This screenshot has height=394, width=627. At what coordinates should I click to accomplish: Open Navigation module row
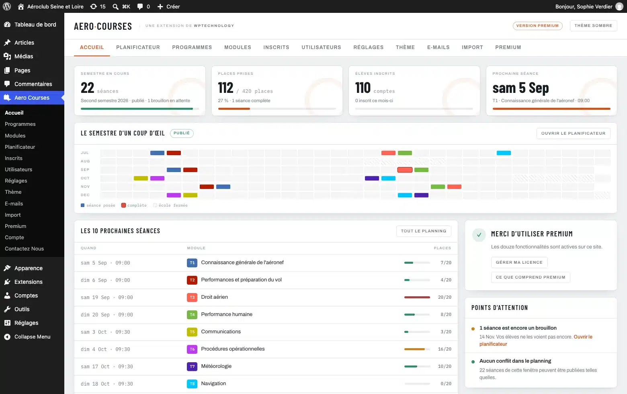pos(266,384)
